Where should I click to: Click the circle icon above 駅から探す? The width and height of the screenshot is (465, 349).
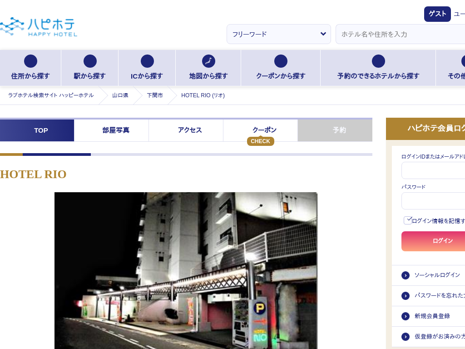pyautogui.click(x=90, y=61)
